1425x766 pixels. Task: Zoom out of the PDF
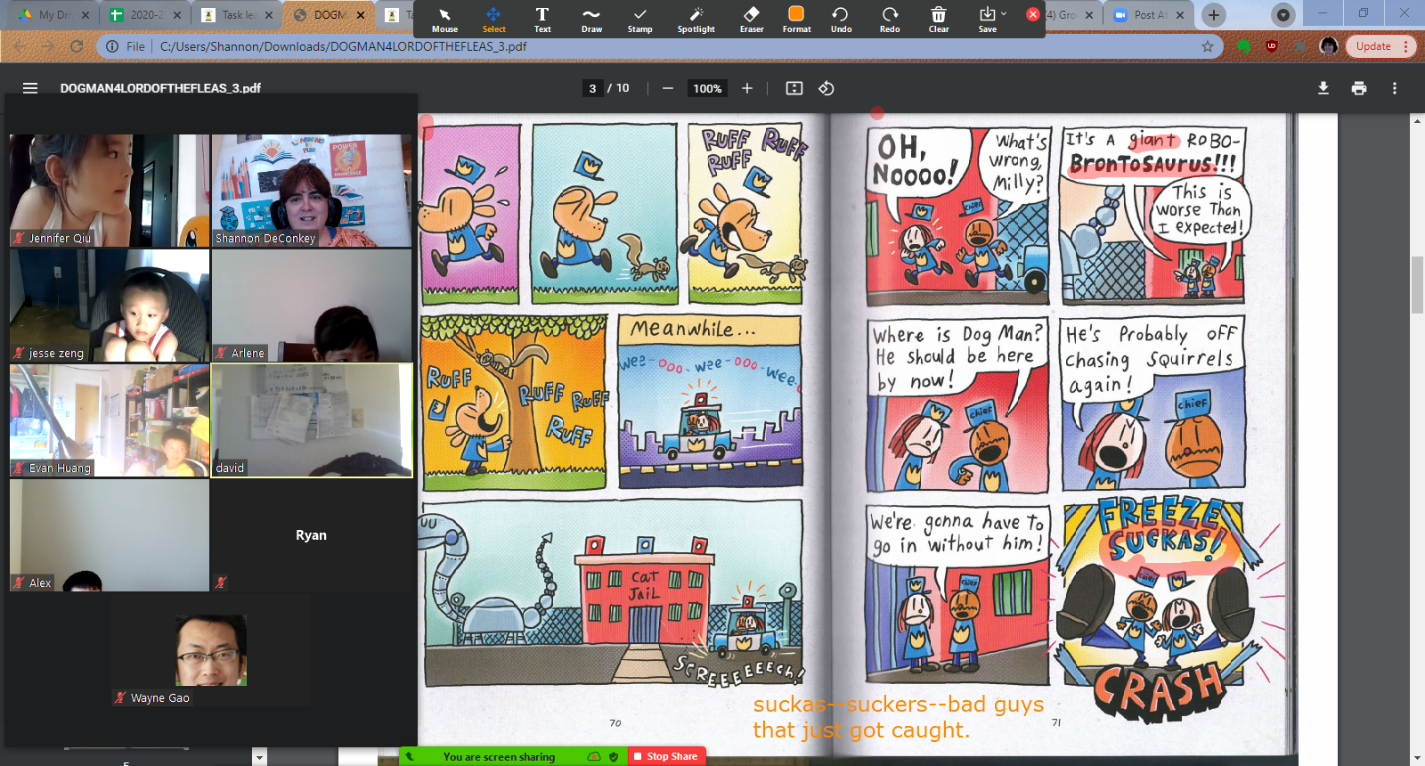667,88
